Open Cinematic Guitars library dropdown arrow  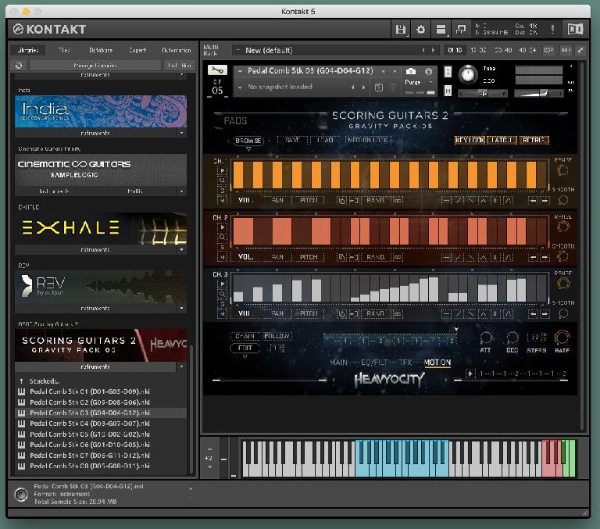(x=181, y=191)
